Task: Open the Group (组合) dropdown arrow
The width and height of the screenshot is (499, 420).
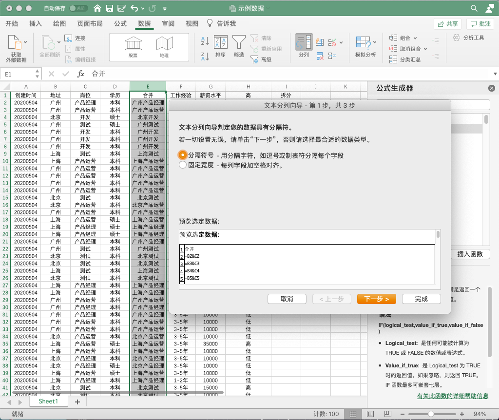Action: [415, 38]
